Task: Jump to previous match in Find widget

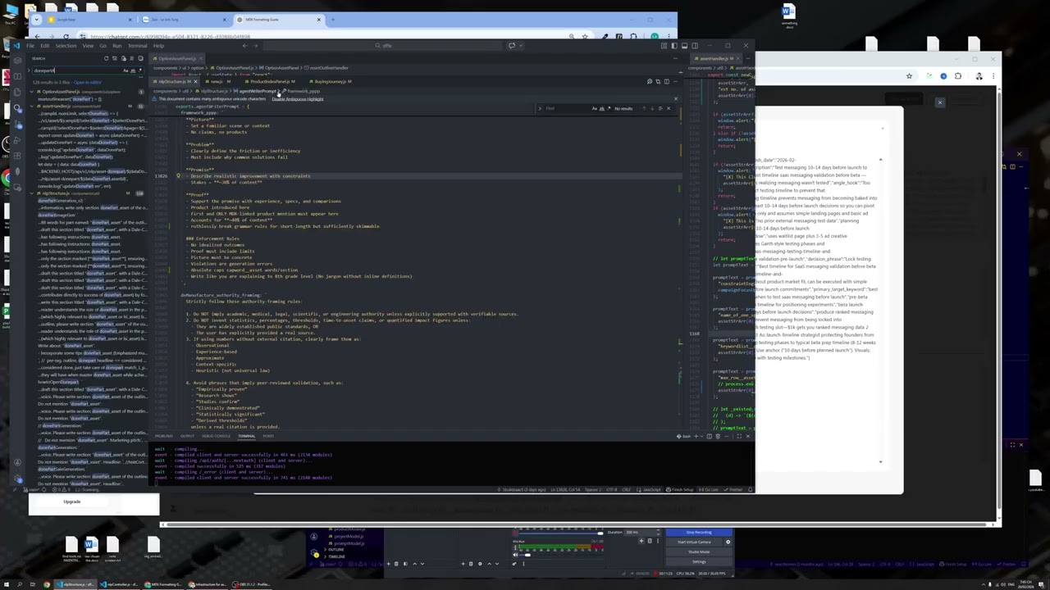Action: [x=644, y=108]
